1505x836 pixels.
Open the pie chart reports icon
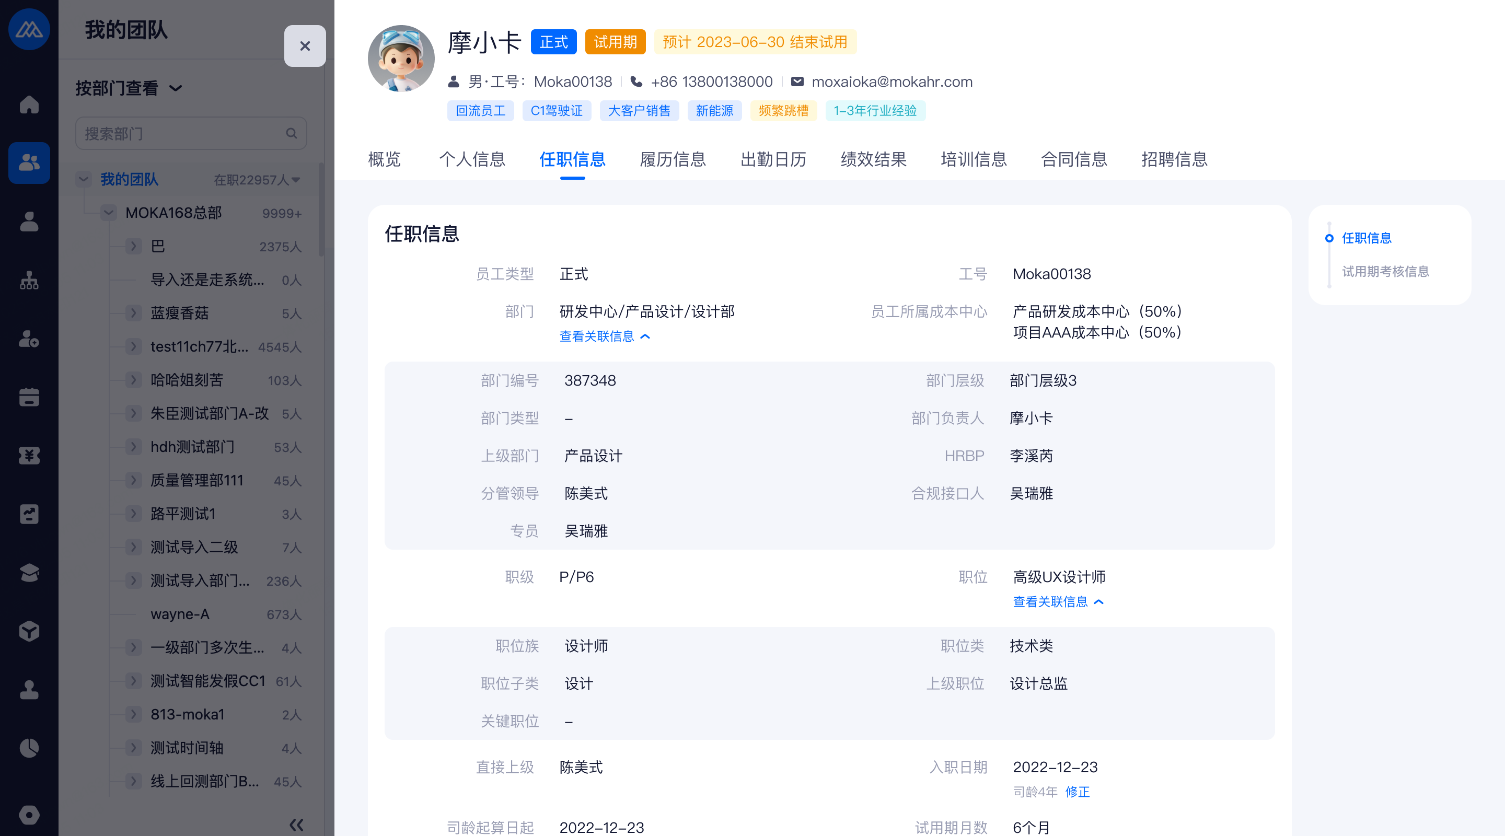click(29, 748)
